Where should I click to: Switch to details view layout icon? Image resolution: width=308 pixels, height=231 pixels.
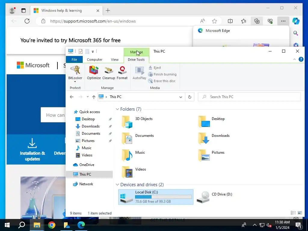293,213
